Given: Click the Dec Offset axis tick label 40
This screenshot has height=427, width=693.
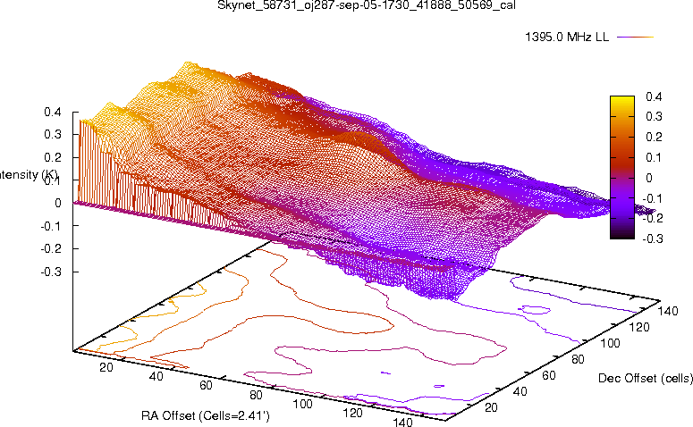Looking at the screenshot, I should (520, 391).
